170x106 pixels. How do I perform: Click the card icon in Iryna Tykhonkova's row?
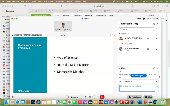[148, 38]
